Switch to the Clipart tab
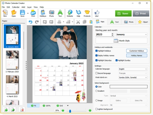This screenshot has height=115, width=153. 143,22
